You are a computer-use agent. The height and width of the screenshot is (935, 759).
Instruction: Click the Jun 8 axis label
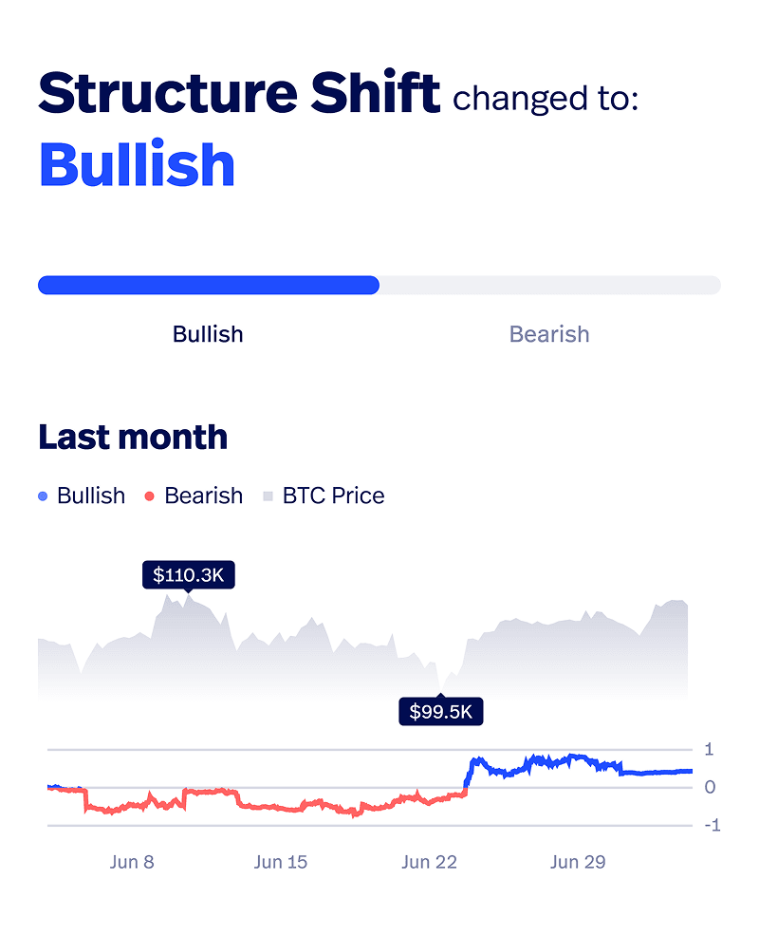point(132,862)
